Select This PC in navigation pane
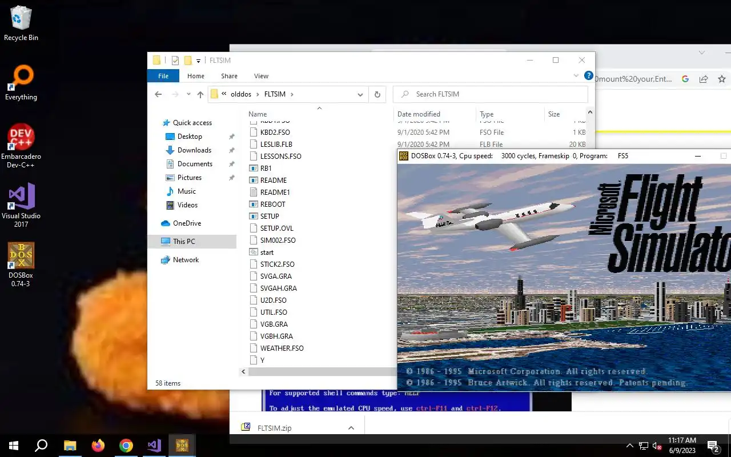This screenshot has width=731, height=457. pos(184,242)
